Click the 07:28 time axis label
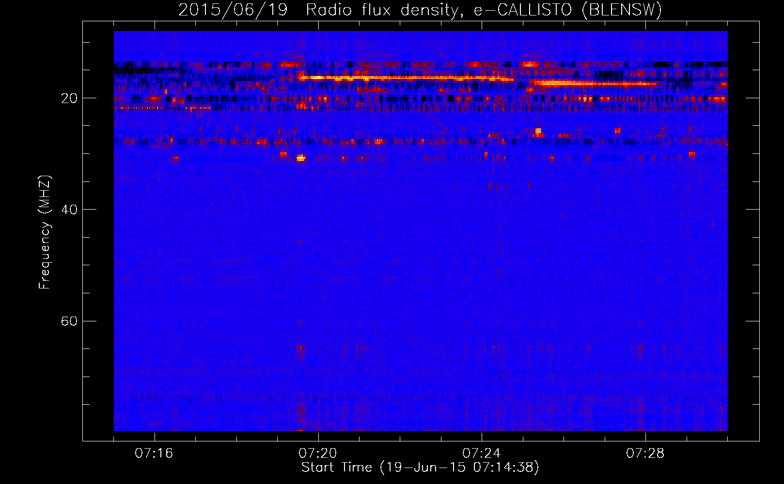The width and height of the screenshot is (784, 484). point(645,454)
